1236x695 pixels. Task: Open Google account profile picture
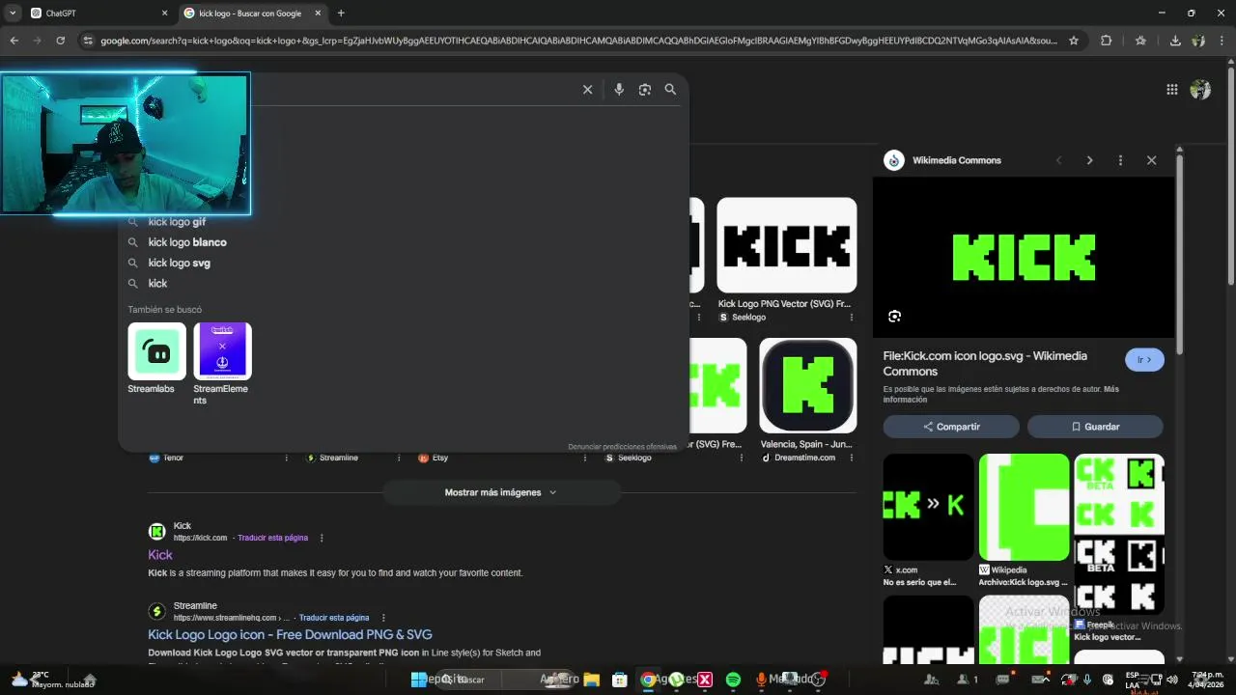tap(1200, 89)
